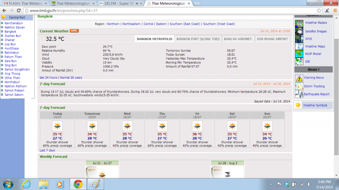Image resolution: width=339 pixels, height=190 pixels.
Task: Reload the page with refresh button
Action: pos(19,10)
